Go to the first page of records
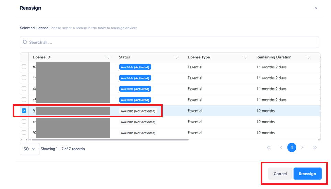 (269, 147)
